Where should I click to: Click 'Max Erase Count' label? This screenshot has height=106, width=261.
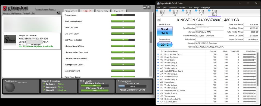pyautogui.click(x=72, y=71)
